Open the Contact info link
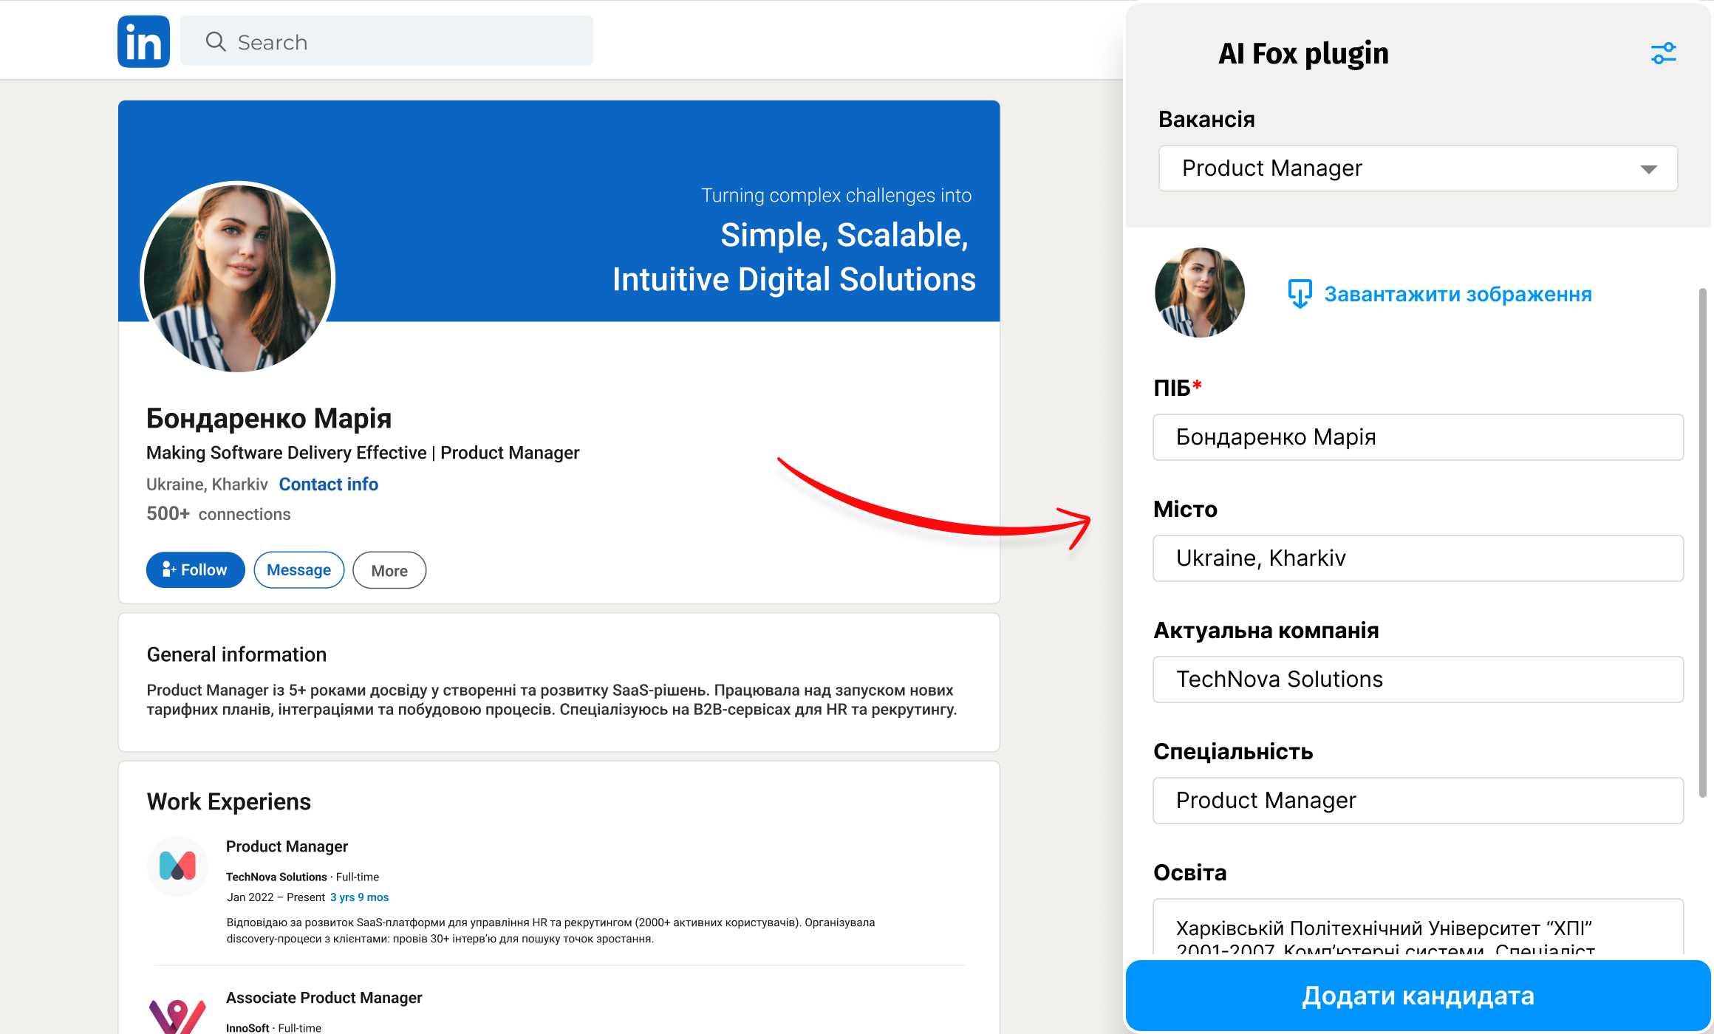 [328, 485]
